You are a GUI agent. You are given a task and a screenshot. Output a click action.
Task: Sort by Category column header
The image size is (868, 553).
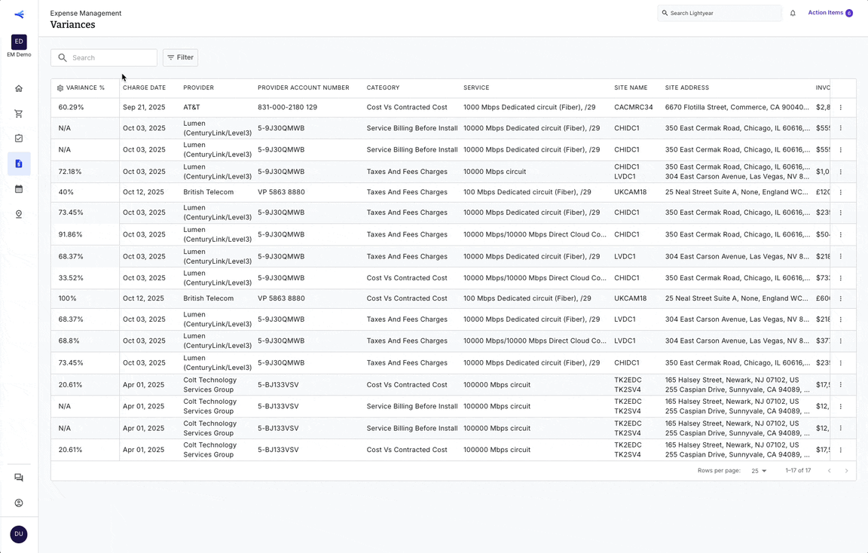click(x=383, y=88)
